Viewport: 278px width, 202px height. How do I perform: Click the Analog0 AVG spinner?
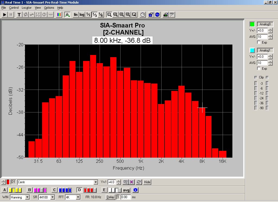270,37
